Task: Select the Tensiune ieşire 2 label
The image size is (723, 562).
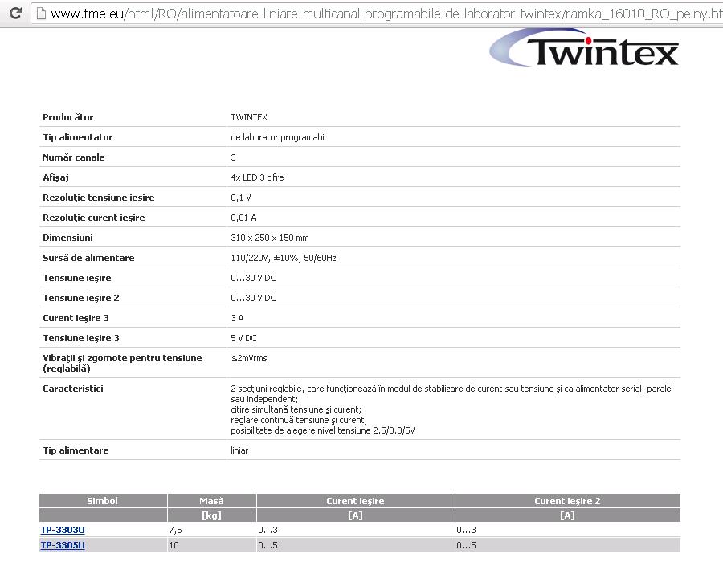Action: click(x=81, y=298)
